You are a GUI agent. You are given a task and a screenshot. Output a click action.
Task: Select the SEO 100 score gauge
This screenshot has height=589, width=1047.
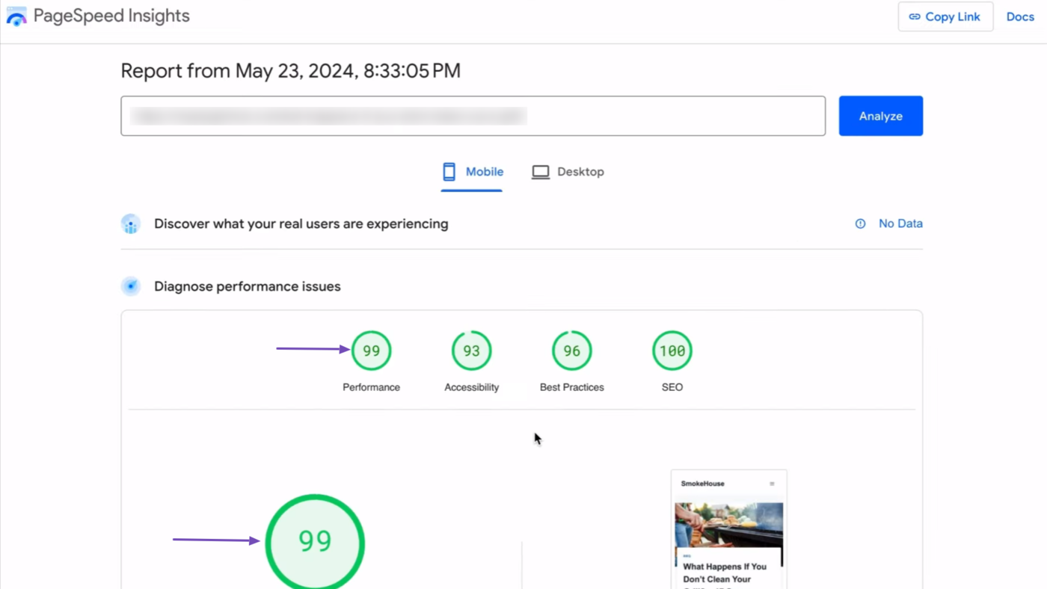672,351
